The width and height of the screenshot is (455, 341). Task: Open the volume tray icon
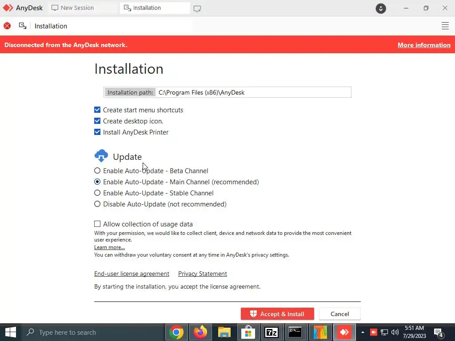click(395, 332)
